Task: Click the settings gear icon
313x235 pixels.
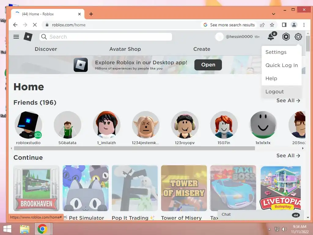Action: pos(298,37)
